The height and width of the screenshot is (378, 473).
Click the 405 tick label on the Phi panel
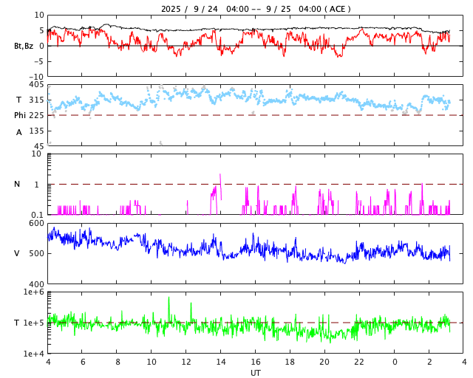(x=35, y=85)
